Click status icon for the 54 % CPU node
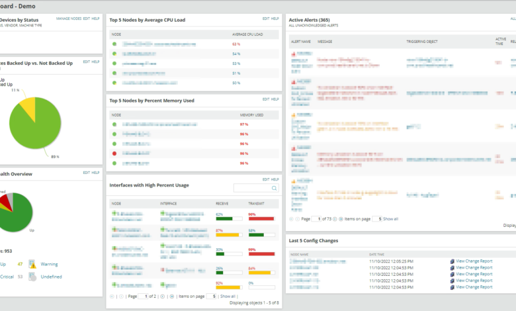 [x=114, y=54]
